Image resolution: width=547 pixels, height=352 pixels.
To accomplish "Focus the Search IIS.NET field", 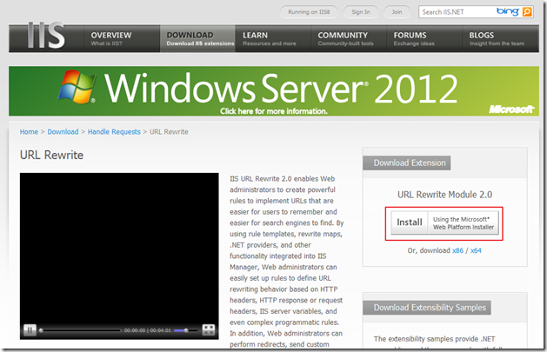I will coord(457,12).
